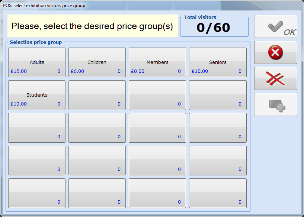Click the Selection price group heading
The image size is (304, 217).
(36, 42)
